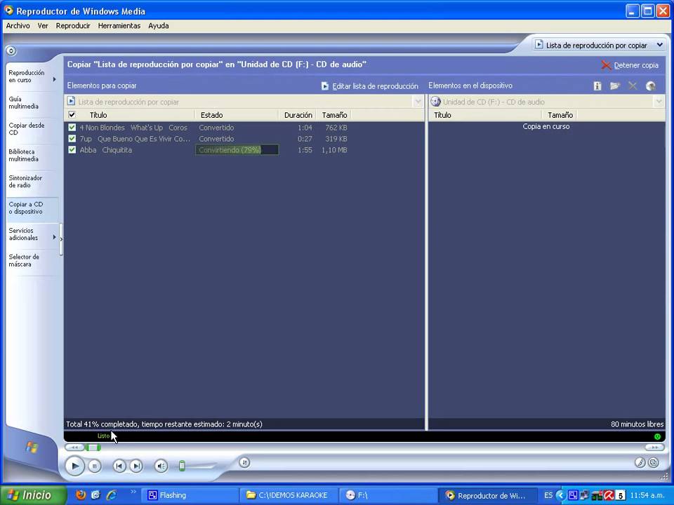Click the menu bar toggle arrow icon
The width and height of the screenshot is (674, 505).
[11, 50]
